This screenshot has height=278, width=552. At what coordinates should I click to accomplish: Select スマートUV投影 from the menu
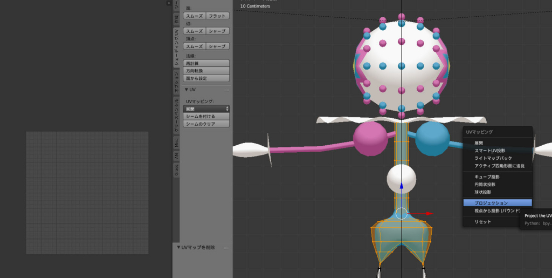[498, 151]
